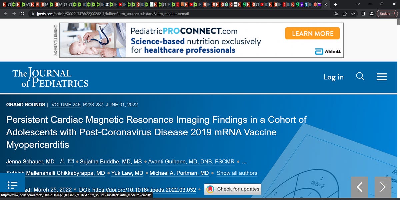Click the Log in link
This screenshot has width=400, height=200.
tap(333, 77)
